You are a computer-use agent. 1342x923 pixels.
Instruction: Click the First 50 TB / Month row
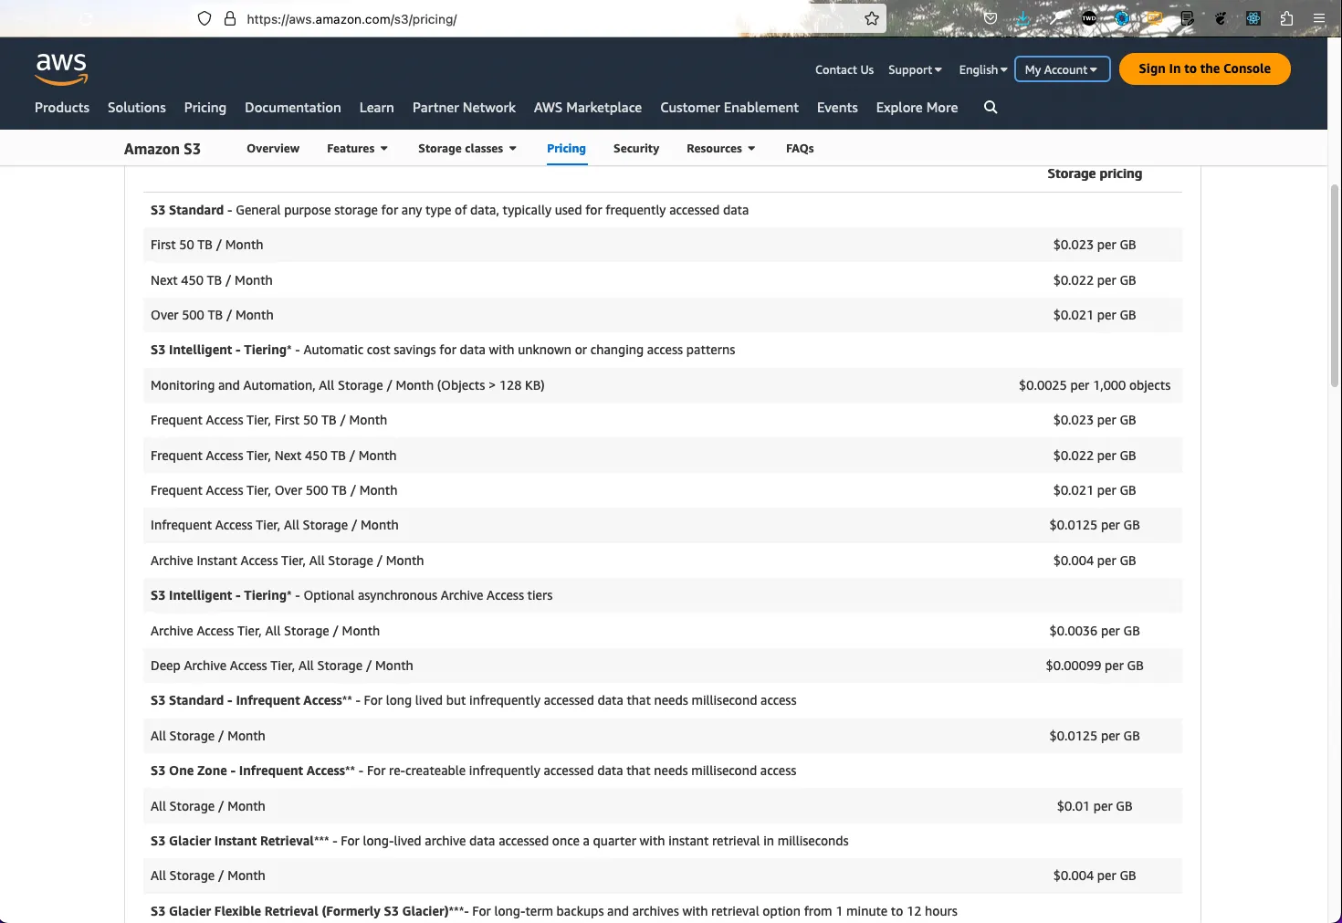663,245
